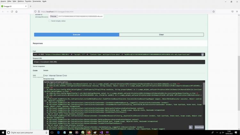The image size is (240, 135).
Task: Select the Swagger UI tab
Action: click(14, 6)
